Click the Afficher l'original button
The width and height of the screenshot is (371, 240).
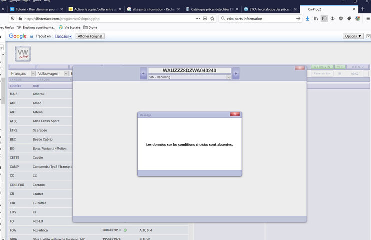point(90,36)
